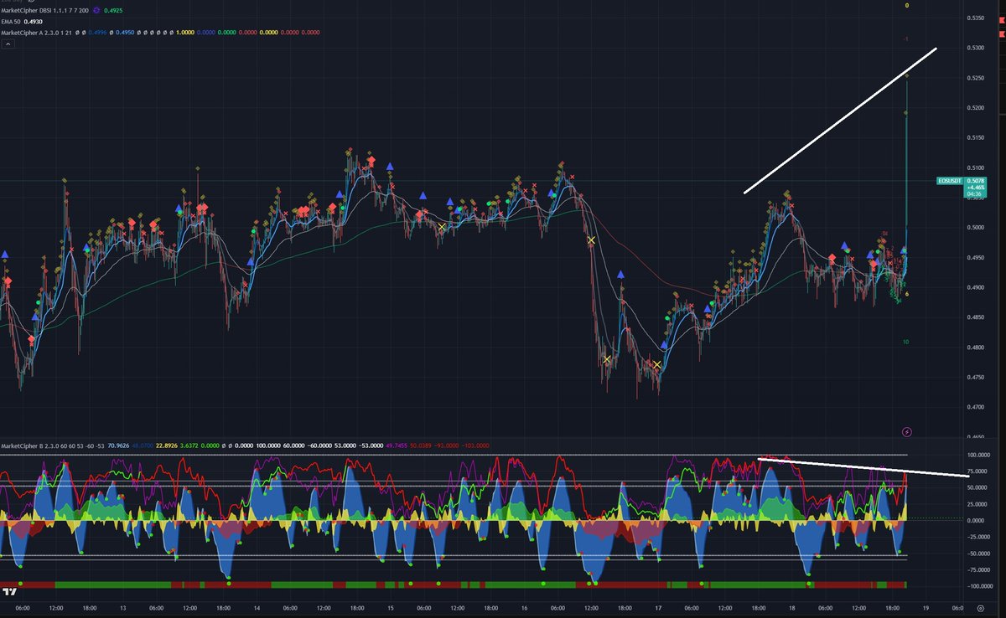Click date 16 on the time axis

click(524, 609)
